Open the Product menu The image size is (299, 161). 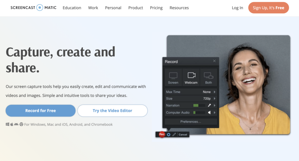pos(135,8)
